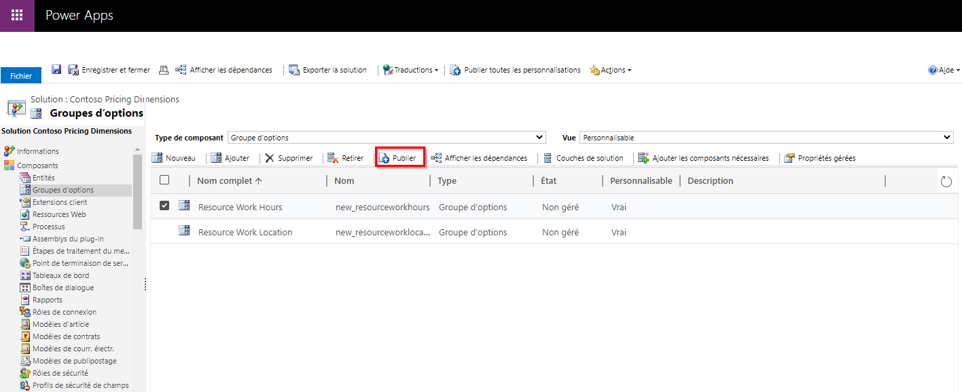Open the Actions dropdown menu

(610, 70)
